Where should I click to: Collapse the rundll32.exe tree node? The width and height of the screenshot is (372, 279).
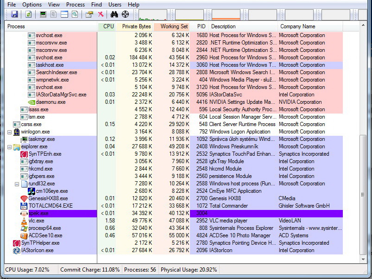click(17, 184)
